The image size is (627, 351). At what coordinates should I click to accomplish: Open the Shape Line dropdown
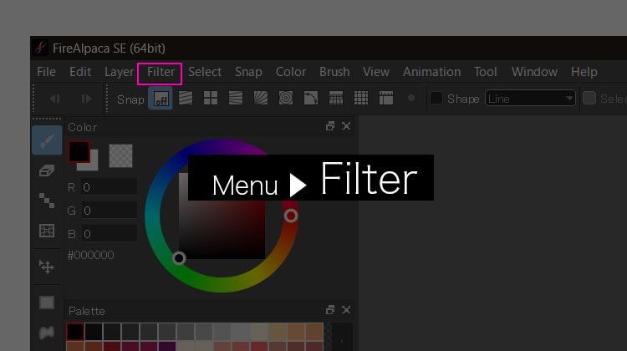click(531, 99)
